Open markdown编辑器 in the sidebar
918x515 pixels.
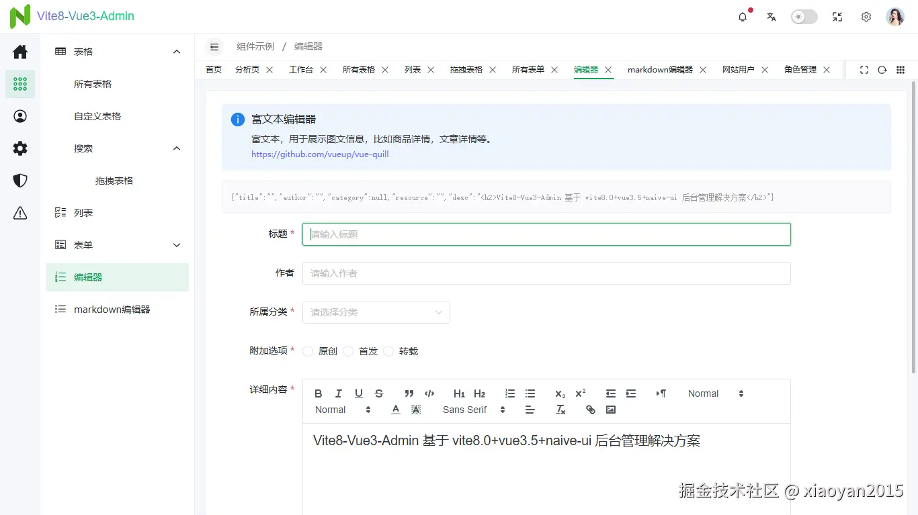[x=118, y=310]
